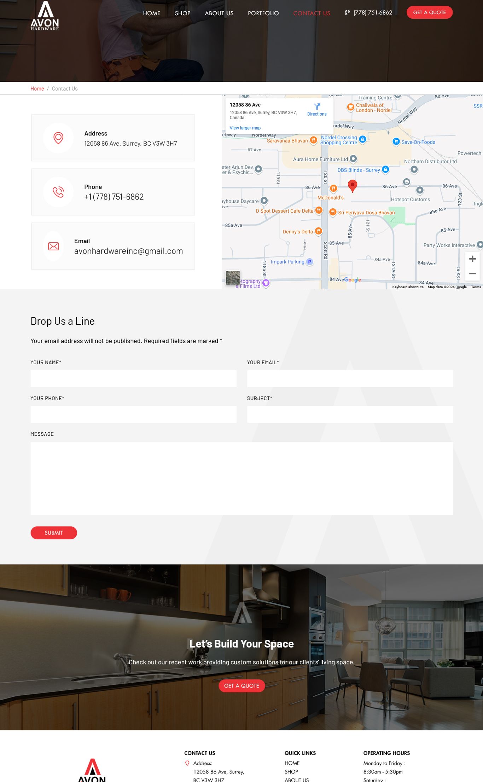This screenshot has width=483, height=782.
Task: Open the map Terms link
Action: (476, 287)
